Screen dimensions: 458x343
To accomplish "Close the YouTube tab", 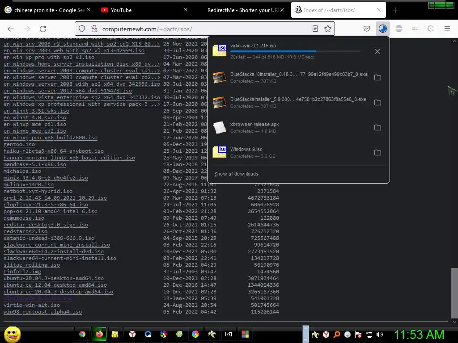I will [186, 10].
